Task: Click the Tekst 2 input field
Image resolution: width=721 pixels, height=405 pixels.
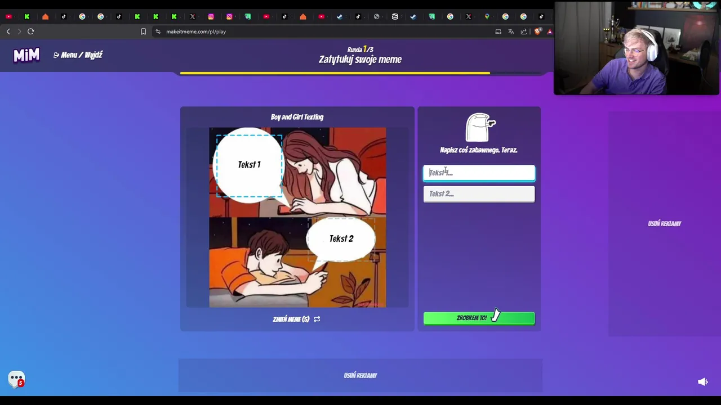Action: [x=479, y=194]
